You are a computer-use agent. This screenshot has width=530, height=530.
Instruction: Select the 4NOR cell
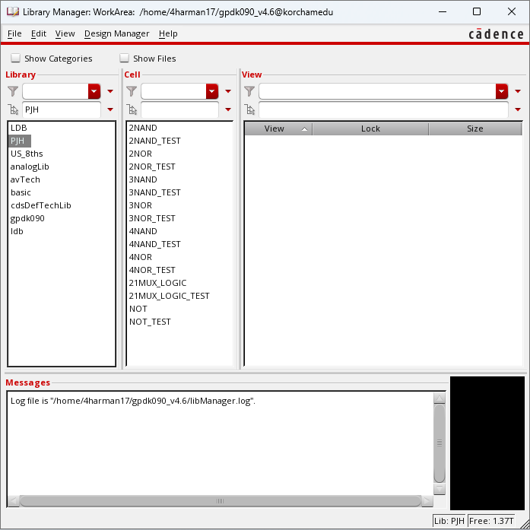click(x=140, y=257)
